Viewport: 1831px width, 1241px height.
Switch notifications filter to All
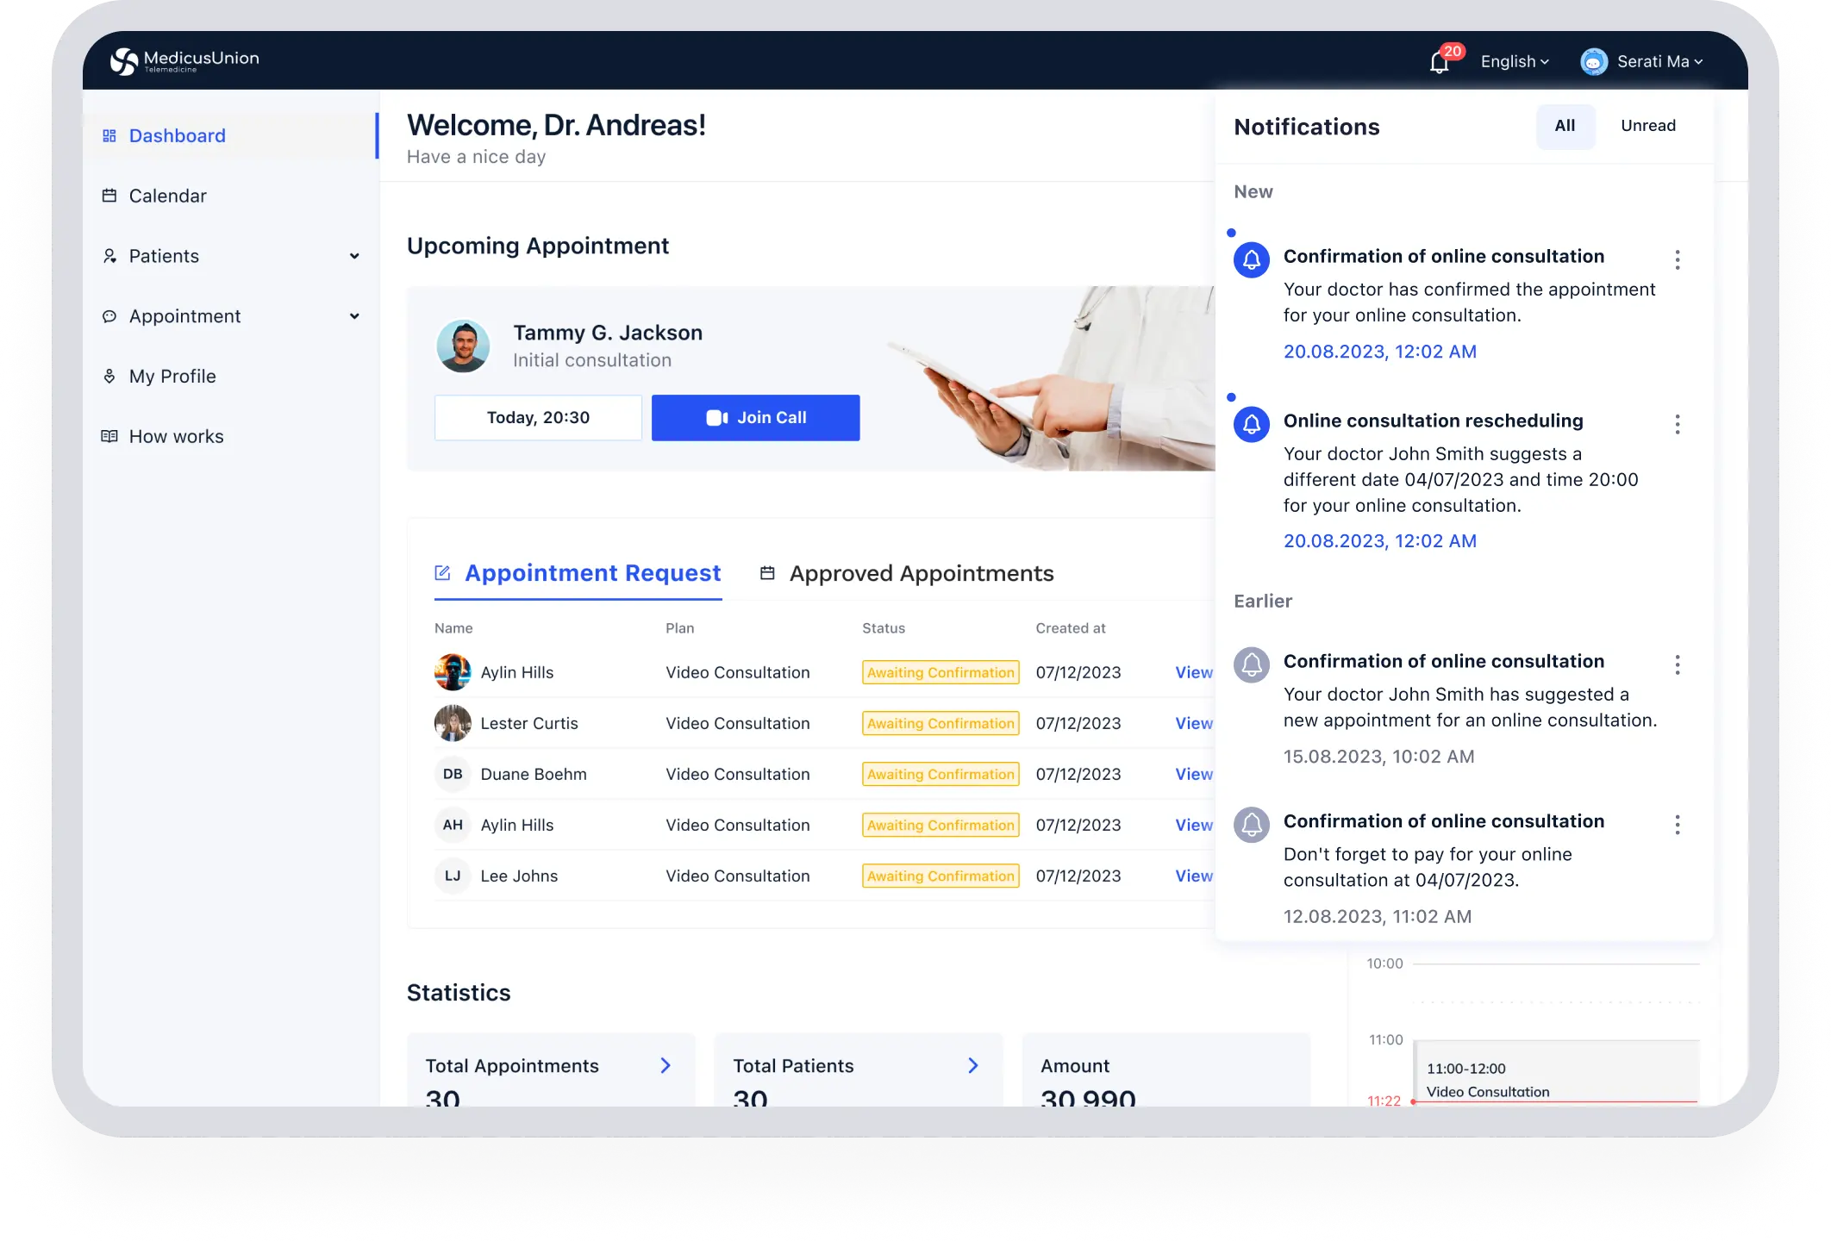(1565, 126)
